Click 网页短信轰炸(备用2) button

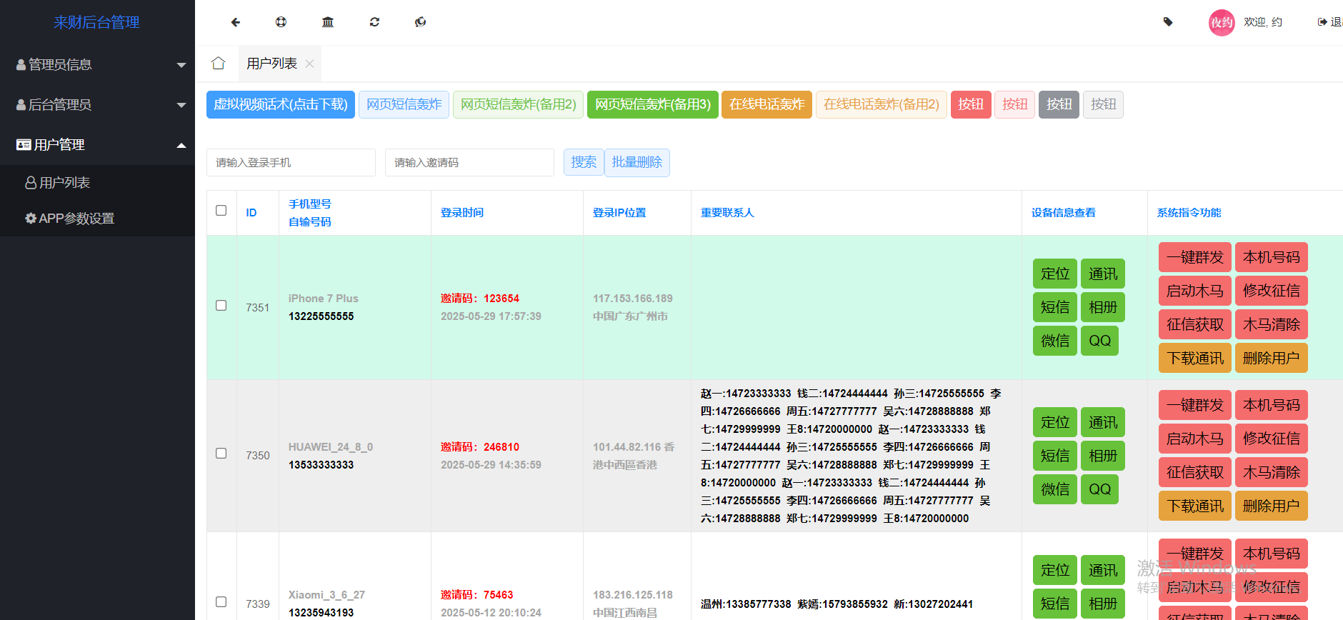[x=518, y=104]
